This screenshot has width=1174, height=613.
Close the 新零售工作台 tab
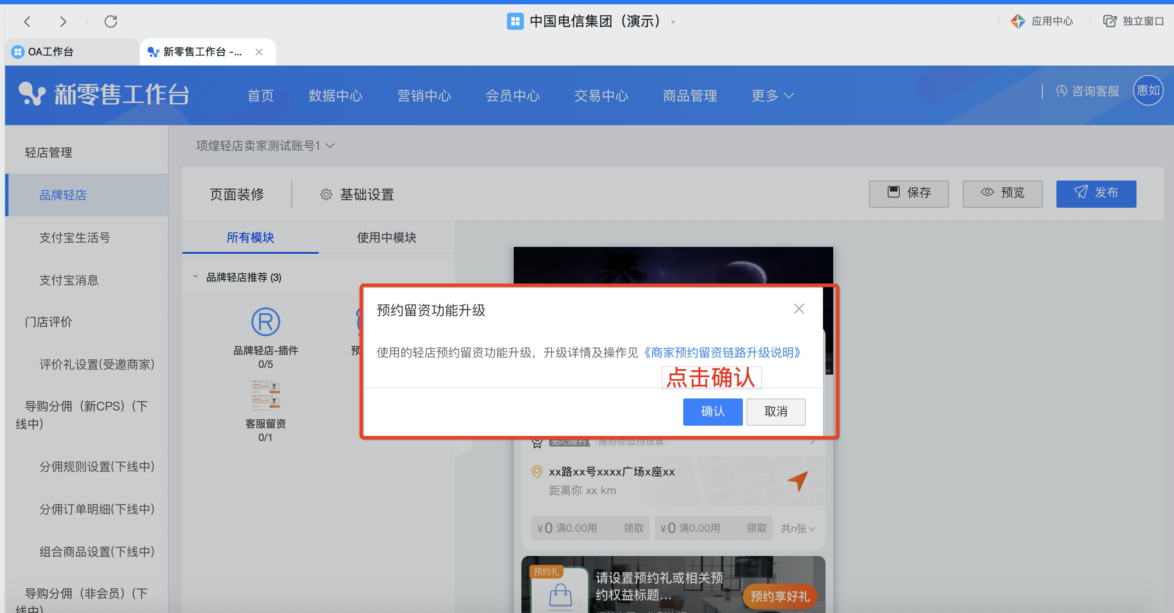259,52
